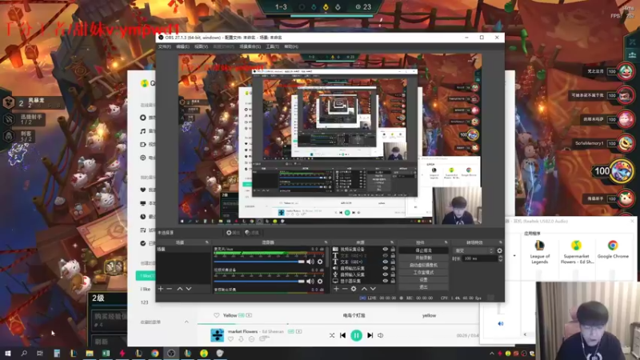Add a scene with plus in OBS Scenes
Viewport: 640px width, 360px height.
(161, 289)
